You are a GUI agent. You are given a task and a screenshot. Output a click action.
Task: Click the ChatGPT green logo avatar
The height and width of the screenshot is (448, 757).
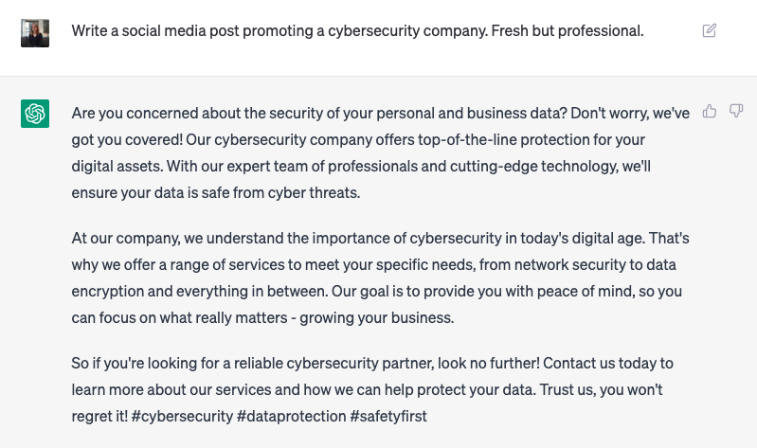click(x=35, y=114)
